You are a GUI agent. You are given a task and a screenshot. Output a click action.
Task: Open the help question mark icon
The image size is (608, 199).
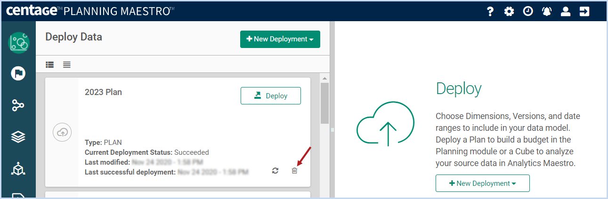tap(490, 12)
